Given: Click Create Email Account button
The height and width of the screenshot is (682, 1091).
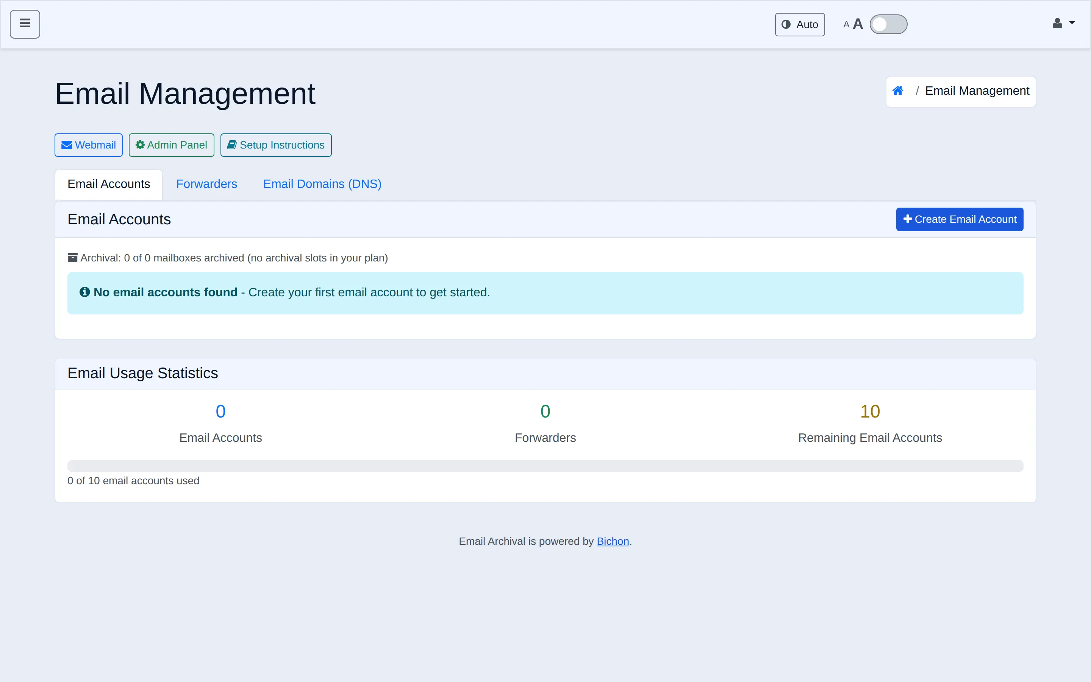Looking at the screenshot, I should click(x=959, y=219).
